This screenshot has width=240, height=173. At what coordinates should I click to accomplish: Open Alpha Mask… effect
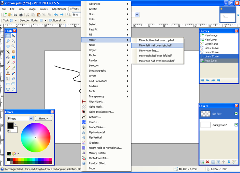click(106, 107)
